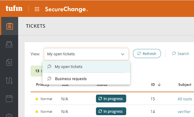
Task: Open the verifier ticket link
Action: tap(184, 112)
